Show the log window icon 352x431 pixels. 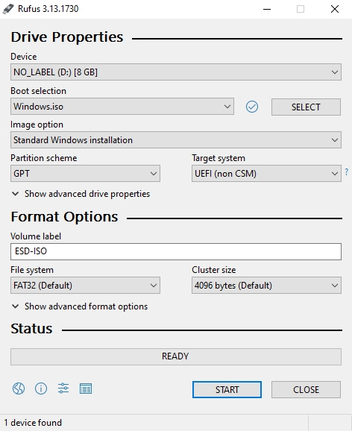coord(86,388)
